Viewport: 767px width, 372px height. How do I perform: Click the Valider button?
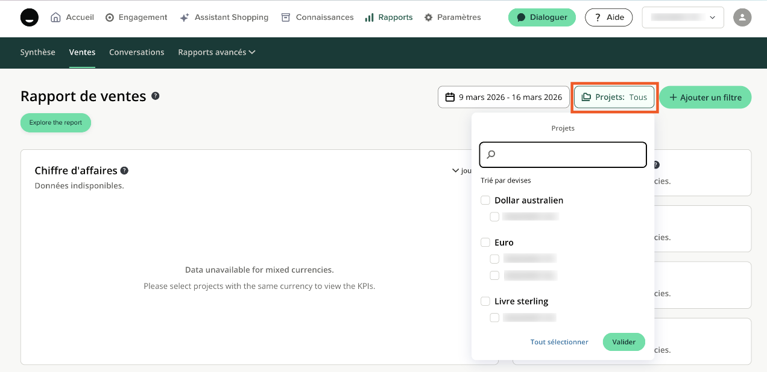click(623, 342)
